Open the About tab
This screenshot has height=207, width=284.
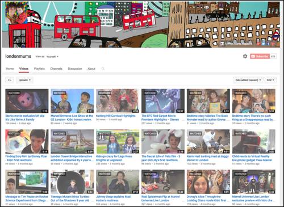pos(91,69)
